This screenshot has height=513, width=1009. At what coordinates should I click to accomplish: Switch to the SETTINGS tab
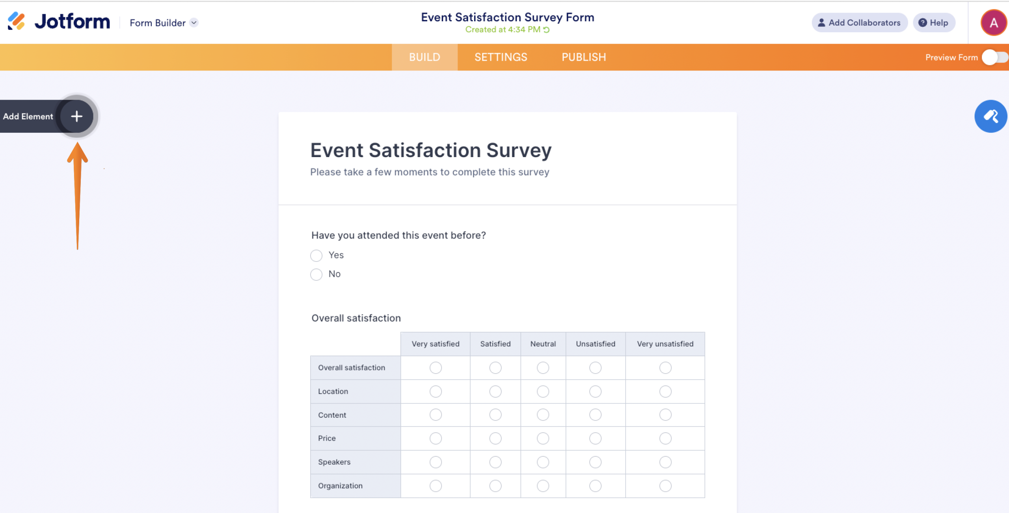pos(501,57)
